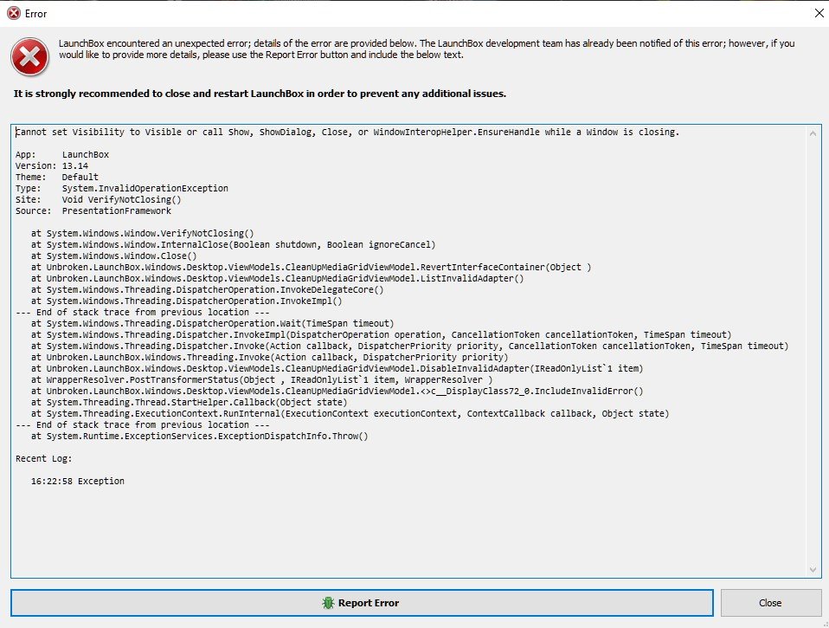Close the Error dialog with X
The image size is (829, 628).
tap(819, 13)
